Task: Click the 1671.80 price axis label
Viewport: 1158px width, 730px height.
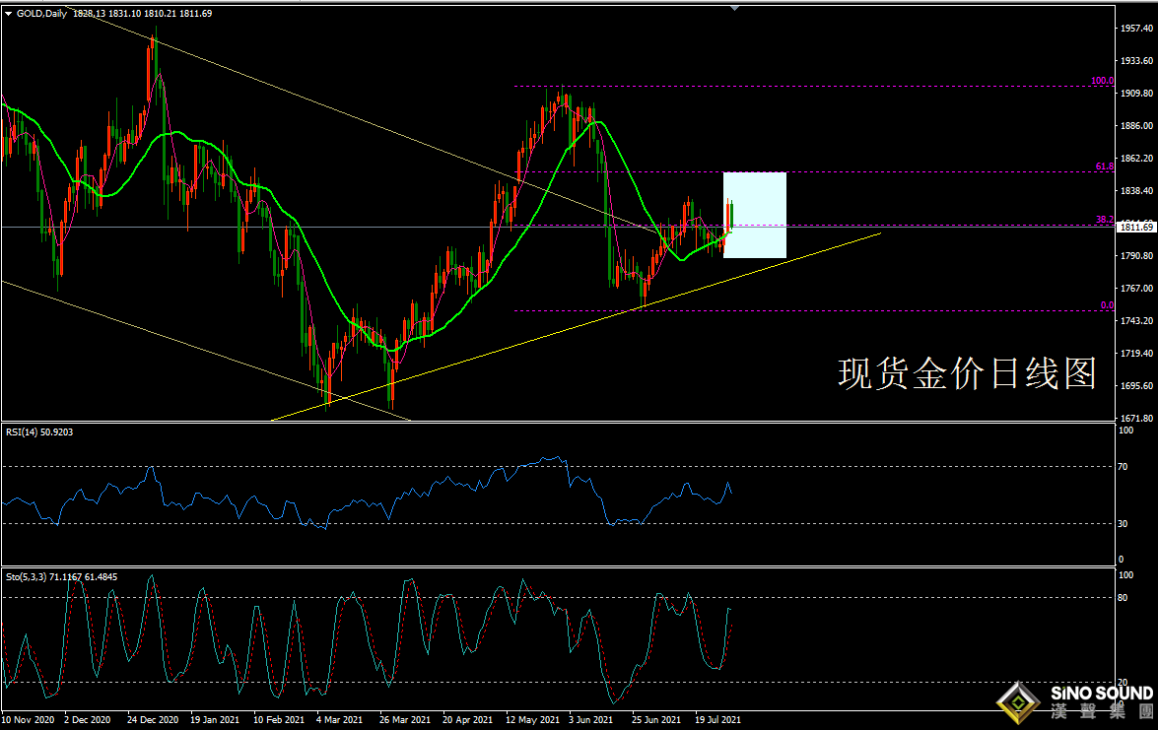Action: coord(1136,418)
